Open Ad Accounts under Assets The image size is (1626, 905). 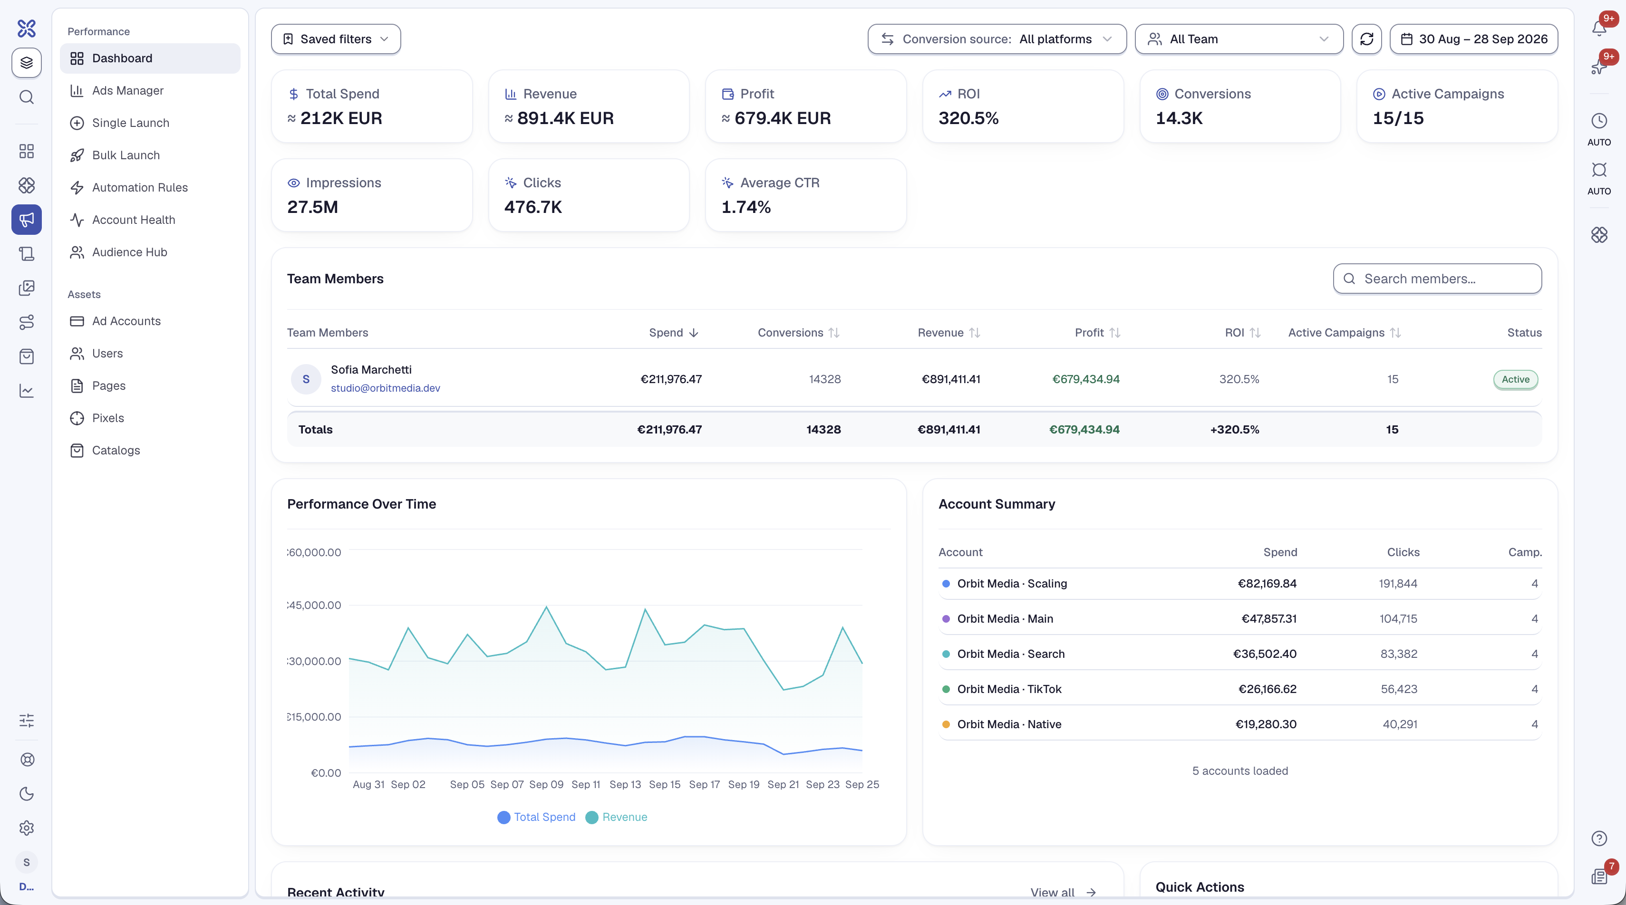click(150, 321)
